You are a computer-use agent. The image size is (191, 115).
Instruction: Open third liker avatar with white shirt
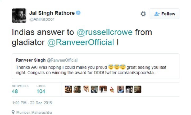(x=86, y=89)
